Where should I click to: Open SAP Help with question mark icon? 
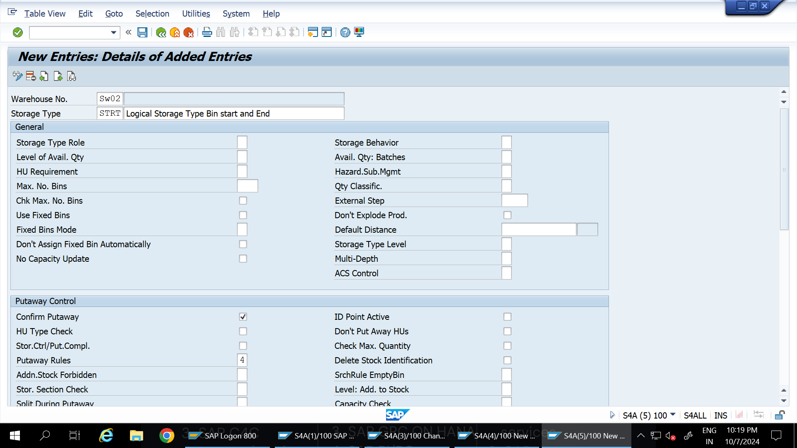pos(345,32)
